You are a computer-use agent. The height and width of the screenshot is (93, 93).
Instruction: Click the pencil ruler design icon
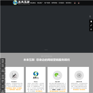coord(14,75)
